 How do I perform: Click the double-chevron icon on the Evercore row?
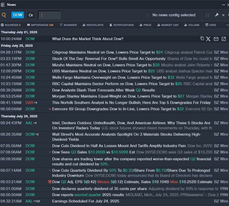pos(50,109)
